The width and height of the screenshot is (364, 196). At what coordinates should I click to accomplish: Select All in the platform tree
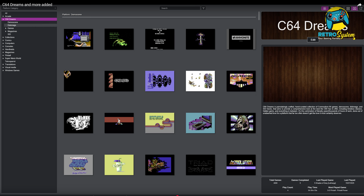(6, 13)
